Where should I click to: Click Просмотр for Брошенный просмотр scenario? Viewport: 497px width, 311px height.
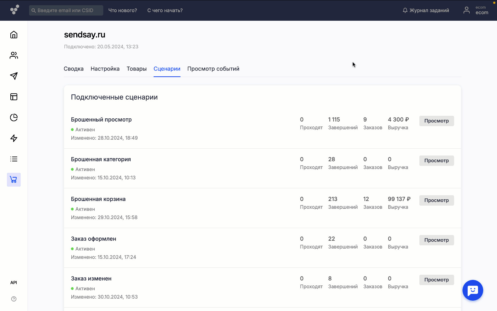pyautogui.click(x=436, y=121)
